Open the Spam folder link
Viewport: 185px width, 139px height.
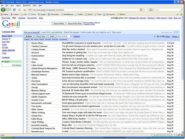[8, 50]
